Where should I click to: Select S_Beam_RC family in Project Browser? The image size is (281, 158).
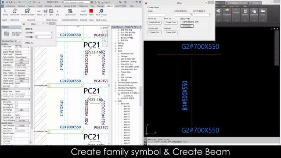(x=128, y=96)
